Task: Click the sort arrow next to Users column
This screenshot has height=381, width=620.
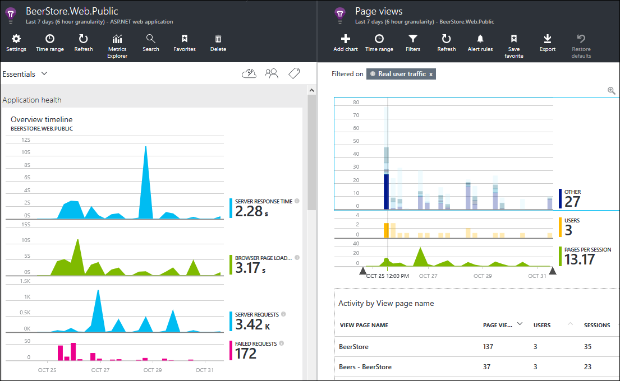Action: click(x=570, y=324)
